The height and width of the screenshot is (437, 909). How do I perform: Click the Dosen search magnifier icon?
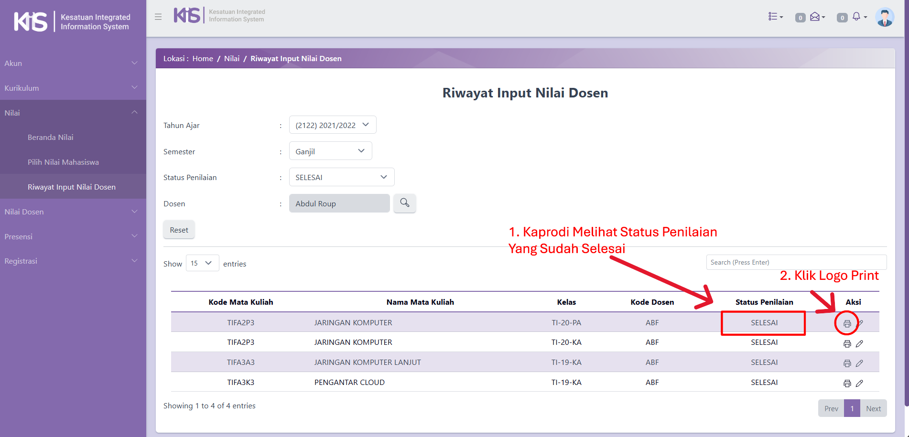pos(404,203)
